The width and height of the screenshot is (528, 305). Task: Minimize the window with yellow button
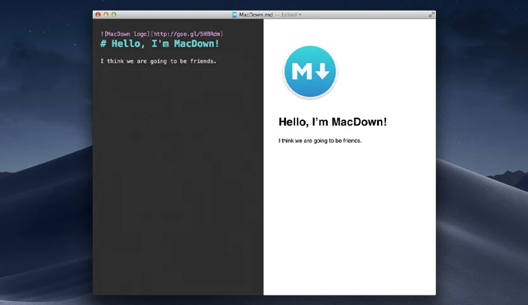105,14
